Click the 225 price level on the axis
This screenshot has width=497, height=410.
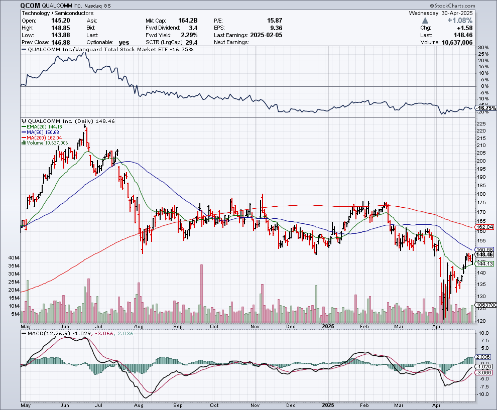(x=481, y=123)
